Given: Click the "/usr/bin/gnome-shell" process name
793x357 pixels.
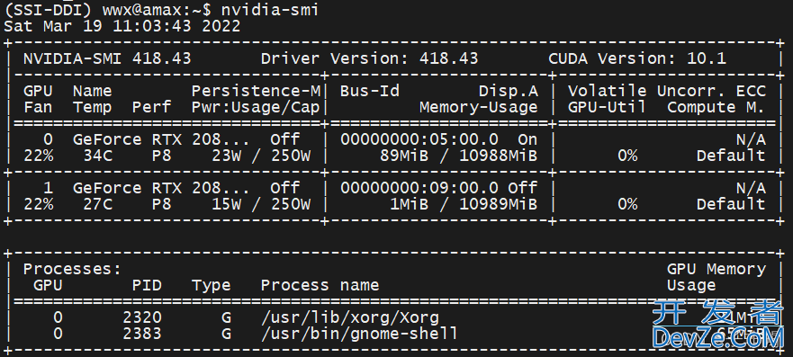Looking at the screenshot, I should pyautogui.click(x=359, y=334).
